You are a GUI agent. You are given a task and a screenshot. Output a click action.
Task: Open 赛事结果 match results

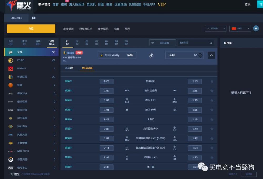tap(103, 29)
